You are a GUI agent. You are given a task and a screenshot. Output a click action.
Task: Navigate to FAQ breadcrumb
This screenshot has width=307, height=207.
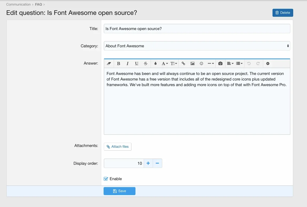pos(39,5)
